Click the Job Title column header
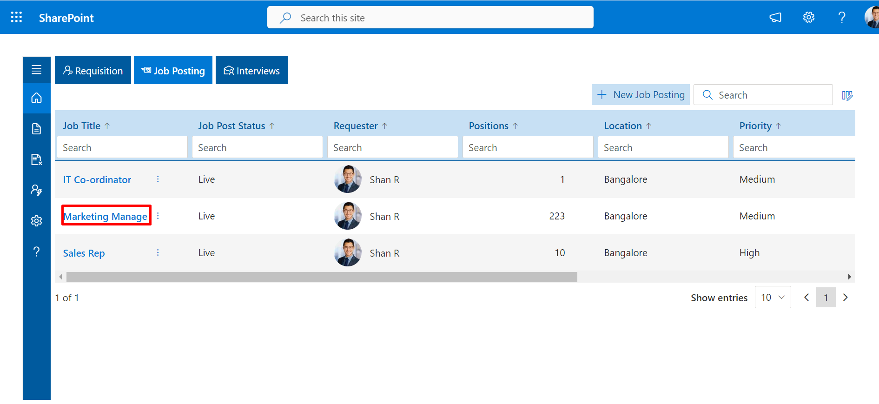879x404 pixels. (82, 126)
